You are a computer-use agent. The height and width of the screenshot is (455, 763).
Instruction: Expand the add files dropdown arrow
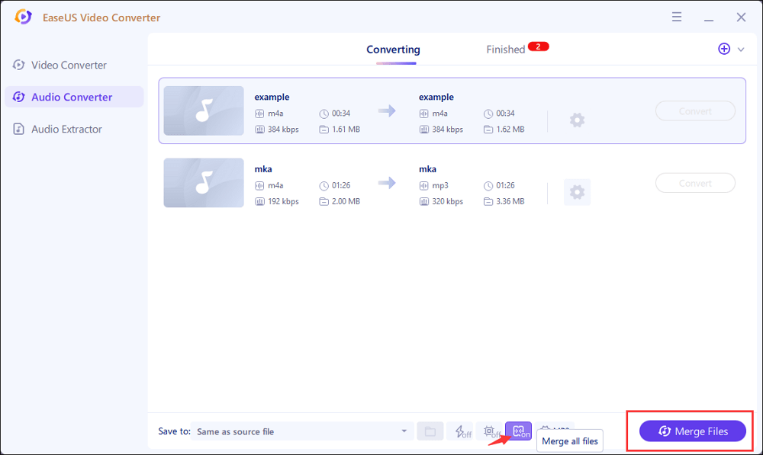(741, 50)
